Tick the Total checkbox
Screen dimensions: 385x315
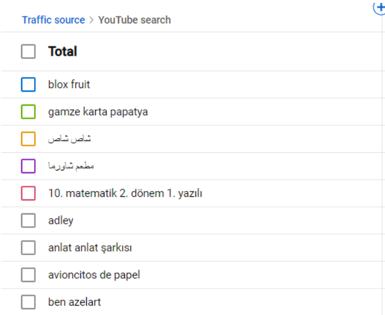28,51
